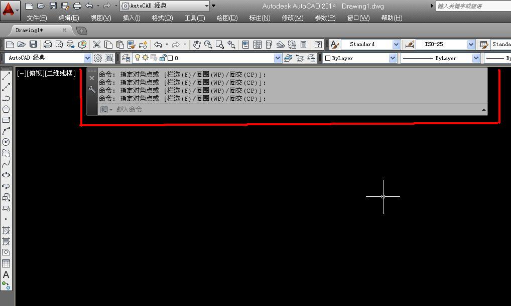This screenshot has width=511, height=306.
Task: Click the Plot Preview icon
Action: [59, 44]
